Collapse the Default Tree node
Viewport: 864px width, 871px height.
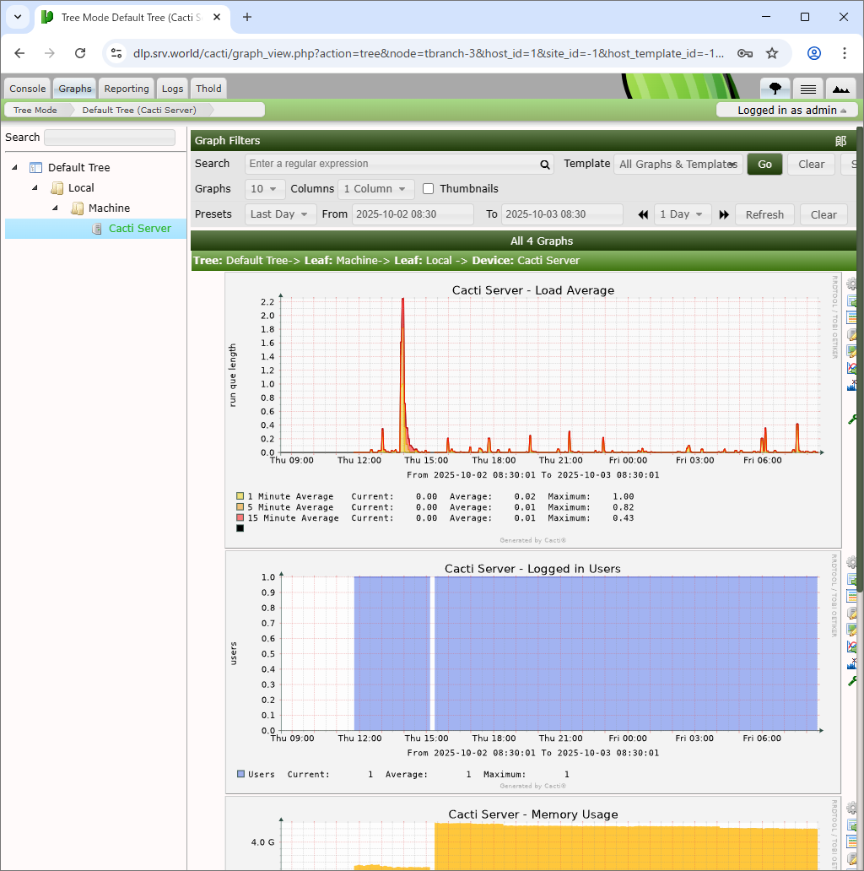tap(14, 167)
